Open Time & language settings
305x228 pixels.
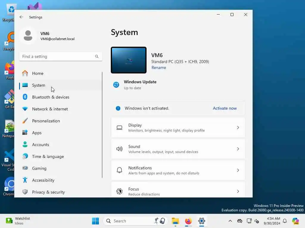(60, 156)
